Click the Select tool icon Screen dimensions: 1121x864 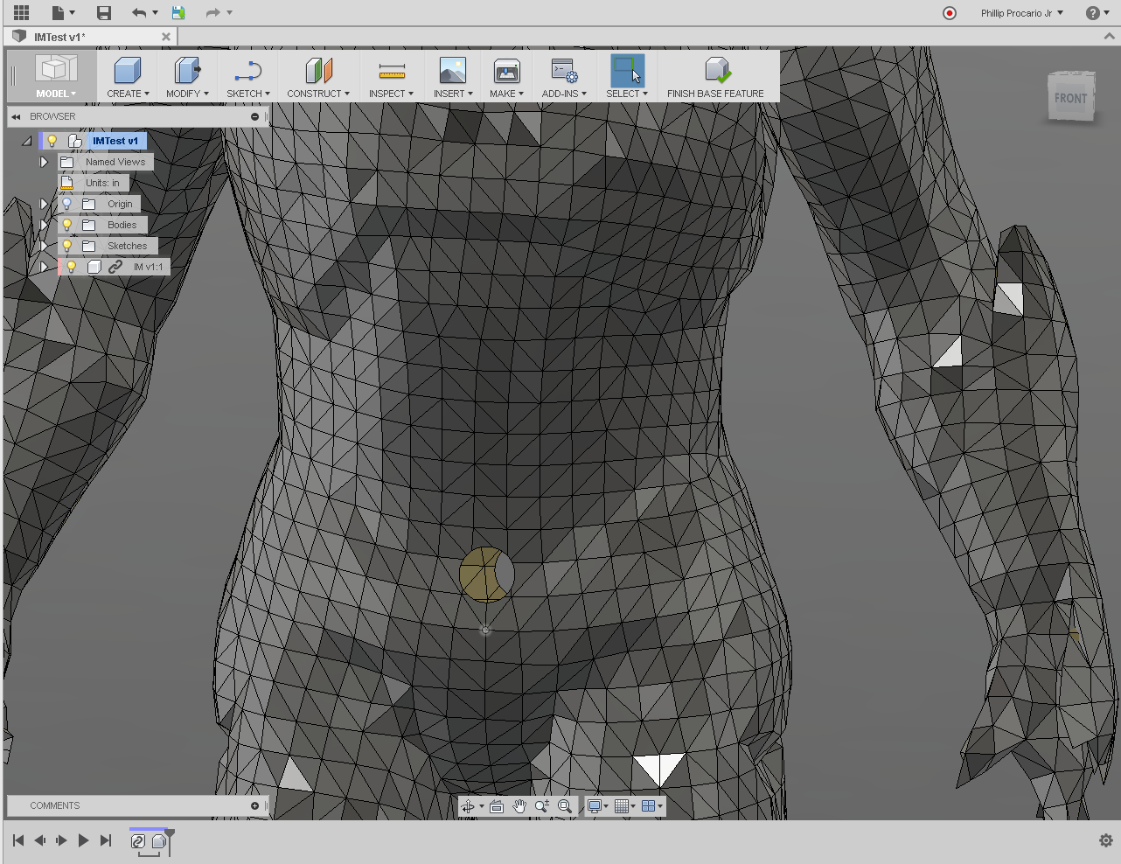click(627, 70)
